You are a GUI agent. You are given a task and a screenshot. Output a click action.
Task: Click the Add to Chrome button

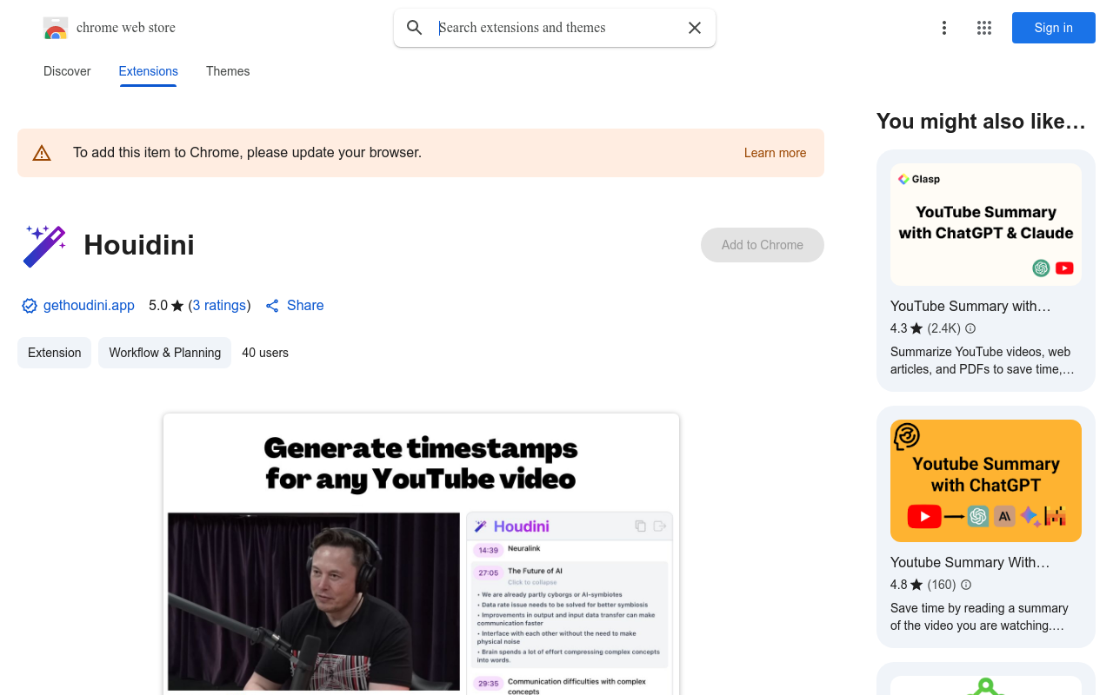[763, 245]
